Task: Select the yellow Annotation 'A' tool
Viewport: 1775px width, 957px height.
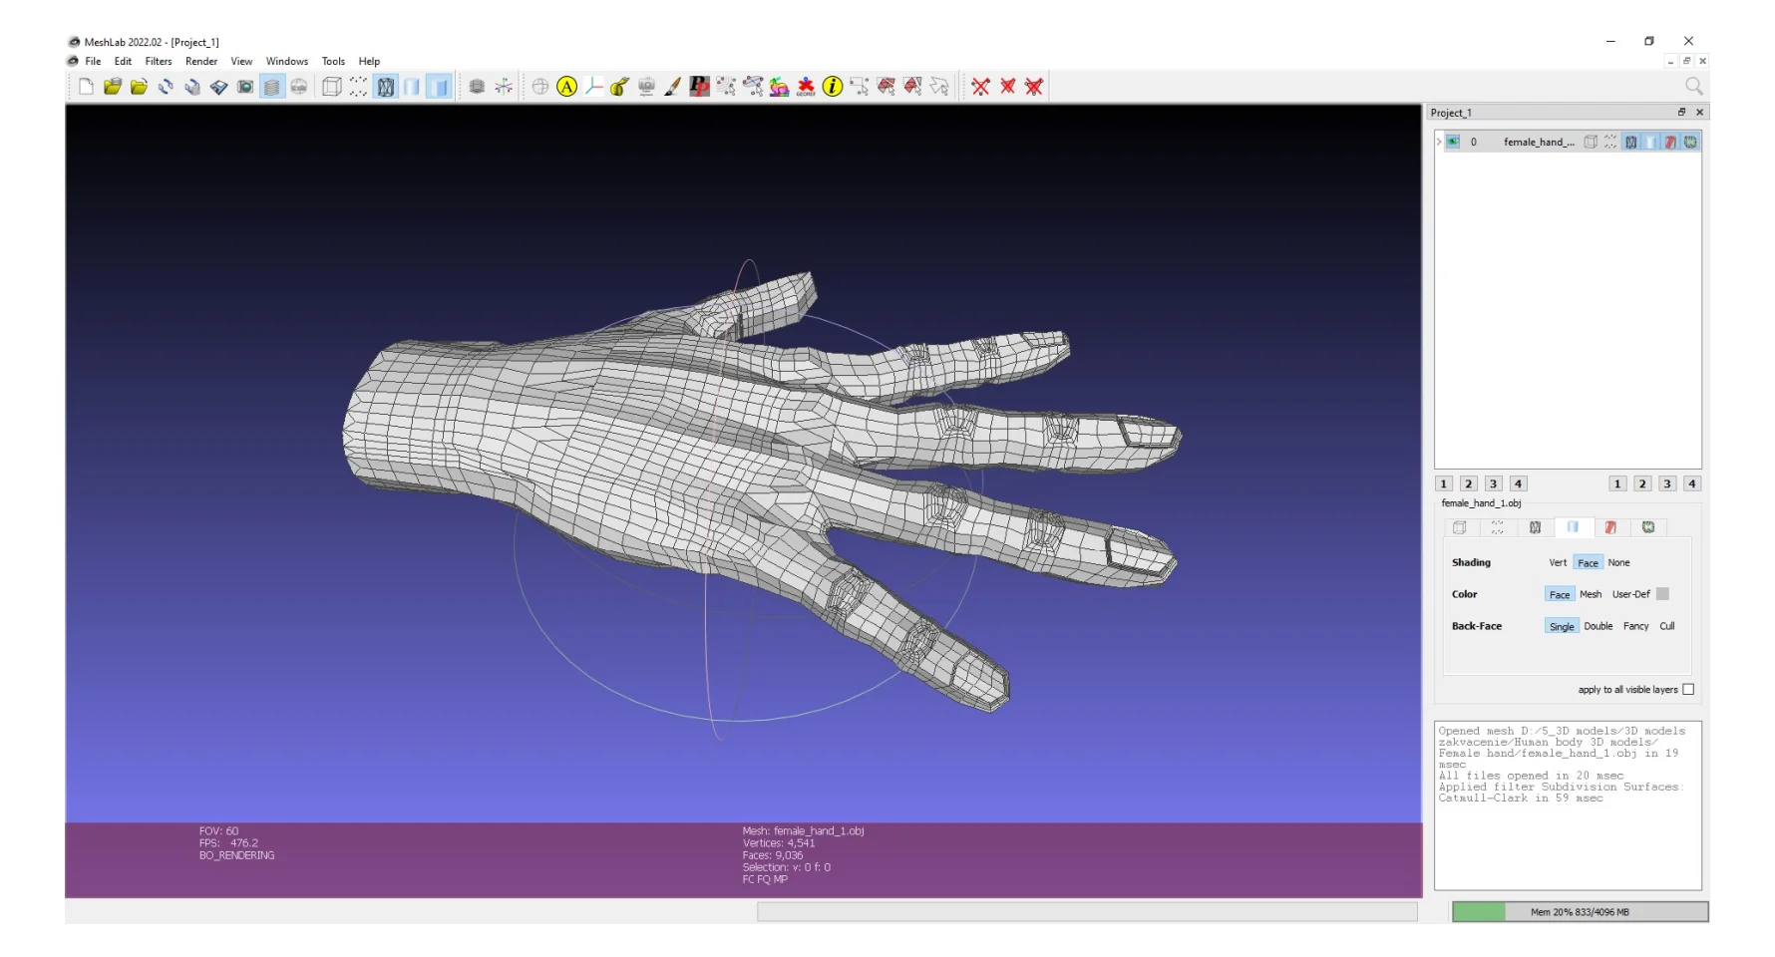Action: coord(566,87)
